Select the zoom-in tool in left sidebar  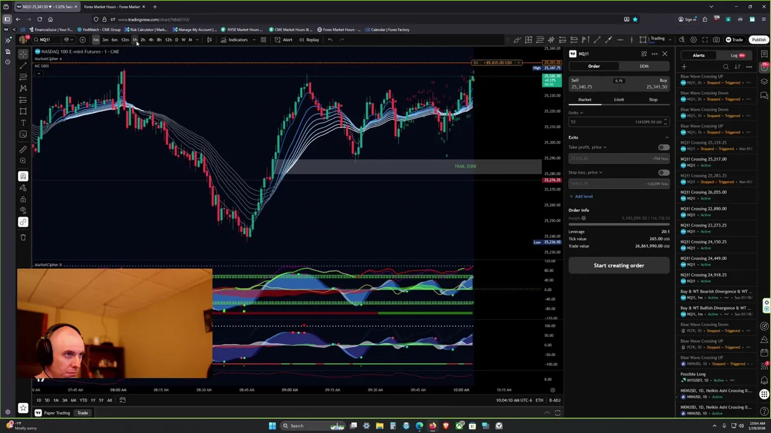[23, 161]
